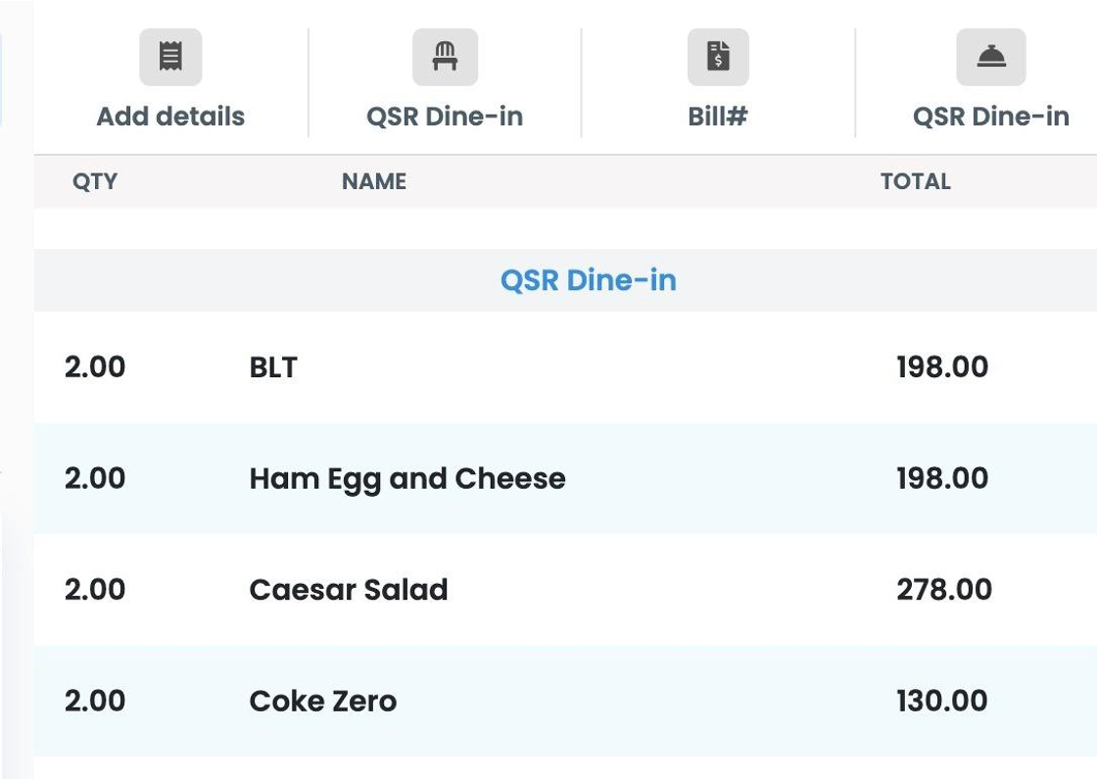The image size is (1097, 780).
Task: Click the chair icon for QSR Dine-in
Action: (445, 57)
